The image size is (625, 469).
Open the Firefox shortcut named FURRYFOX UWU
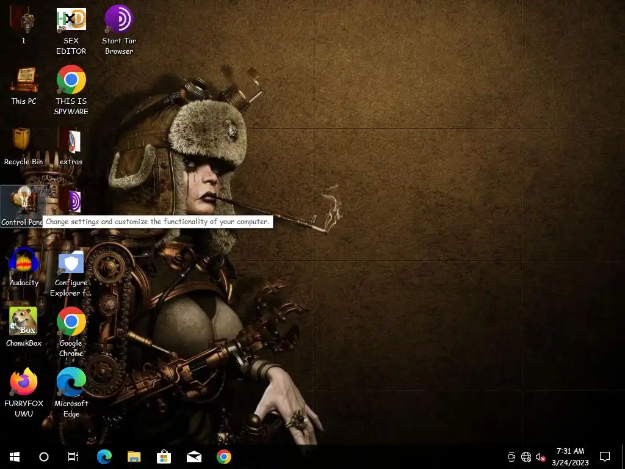point(24,393)
